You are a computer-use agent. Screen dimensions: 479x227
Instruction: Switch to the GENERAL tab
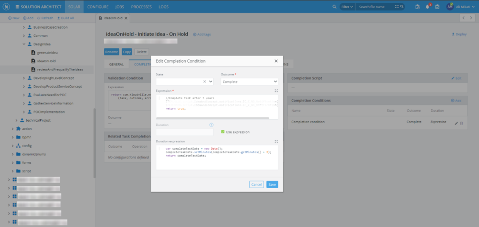(x=116, y=65)
